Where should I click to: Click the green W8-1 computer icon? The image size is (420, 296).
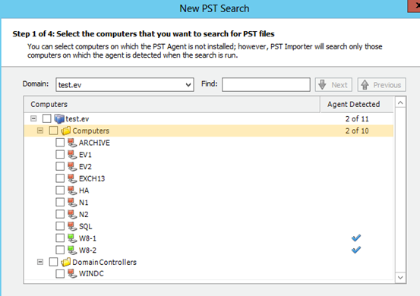click(72, 238)
